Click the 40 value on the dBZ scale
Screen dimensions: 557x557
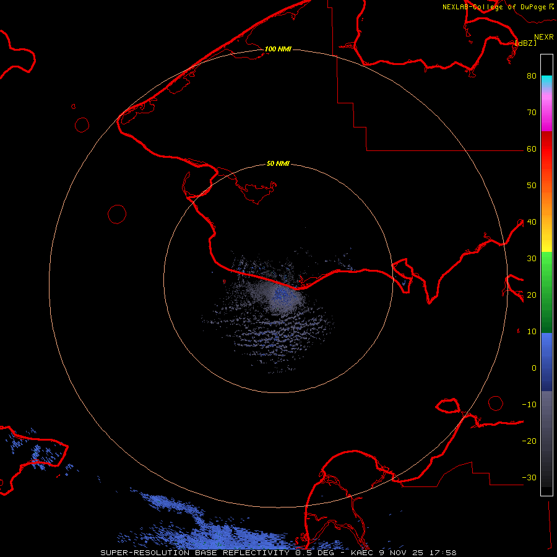(x=532, y=222)
